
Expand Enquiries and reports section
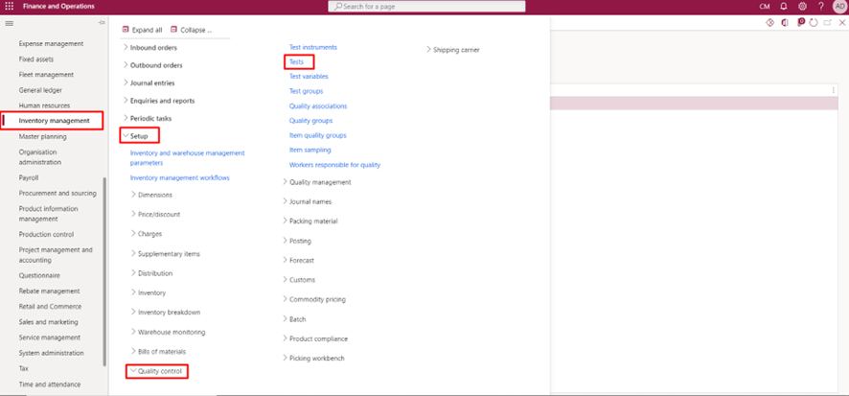(159, 101)
